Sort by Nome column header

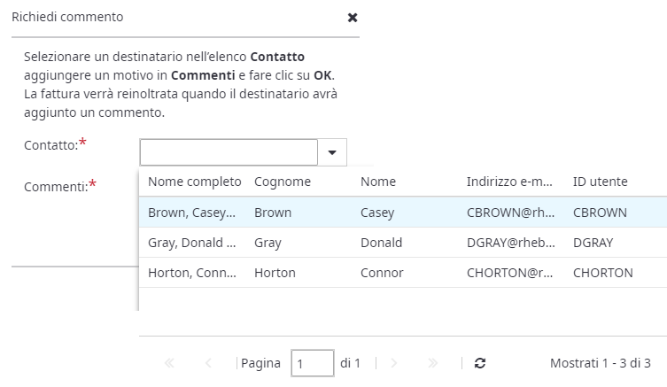378,182
